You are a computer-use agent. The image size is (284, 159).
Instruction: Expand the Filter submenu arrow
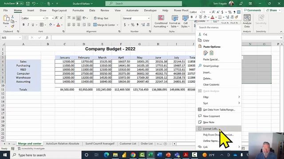[239, 97]
